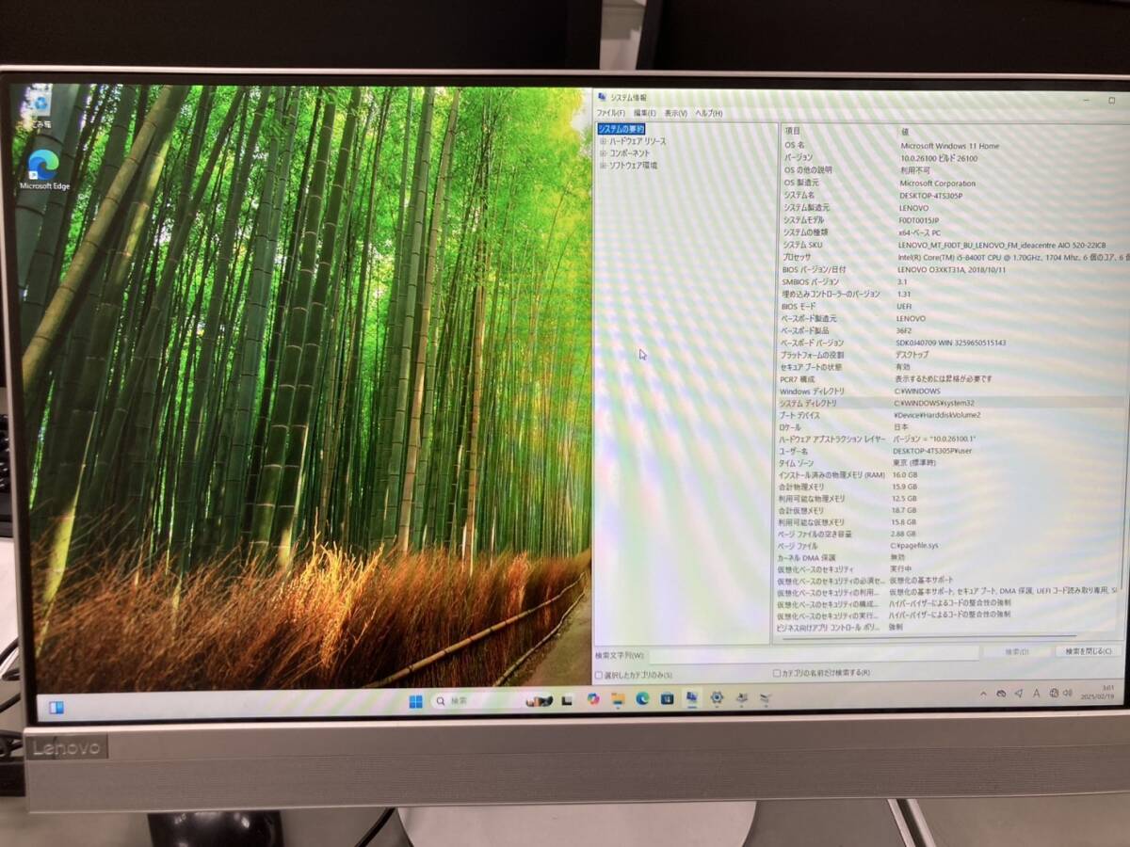Open the Widgets button on the taskbar
The width and height of the screenshot is (1130, 847).
pyautogui.click(x=56, y=708)
